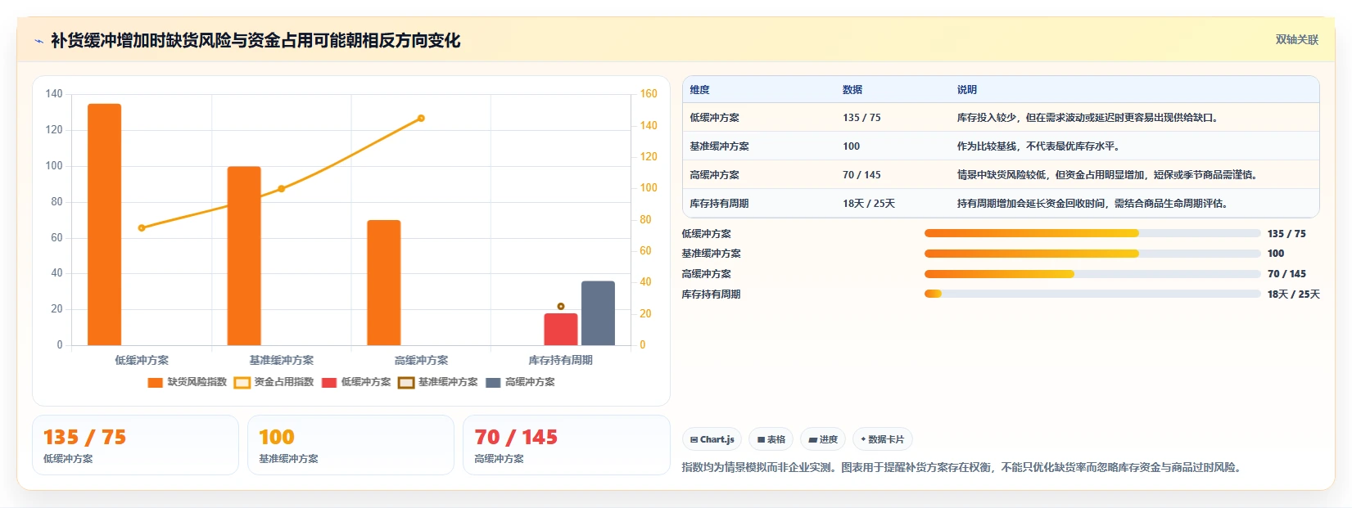Click the orange bar for 高缓冲方案

coord(384,282)
